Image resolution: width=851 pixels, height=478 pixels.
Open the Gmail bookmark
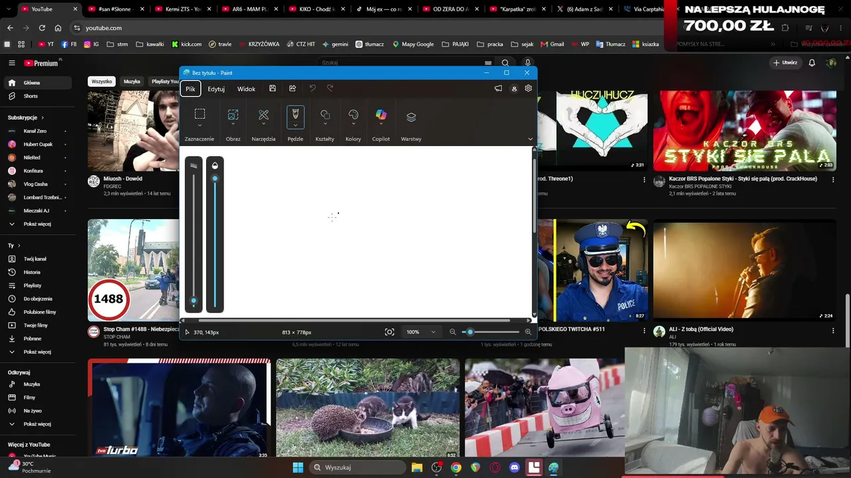coord(552,44)
